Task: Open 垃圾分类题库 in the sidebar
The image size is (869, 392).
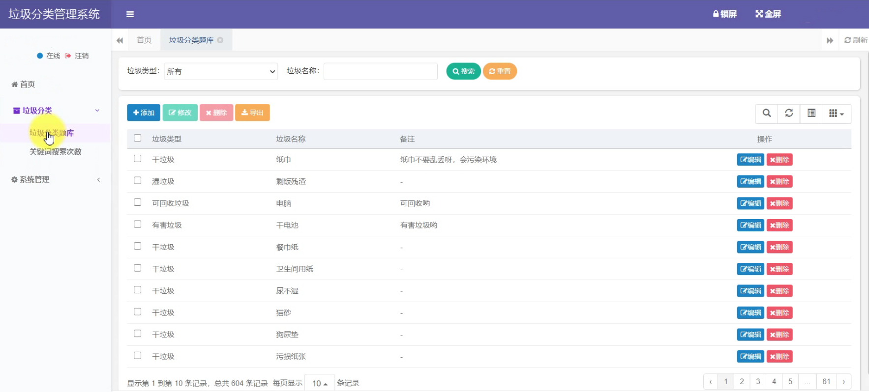Action: [x=52, y=133]
